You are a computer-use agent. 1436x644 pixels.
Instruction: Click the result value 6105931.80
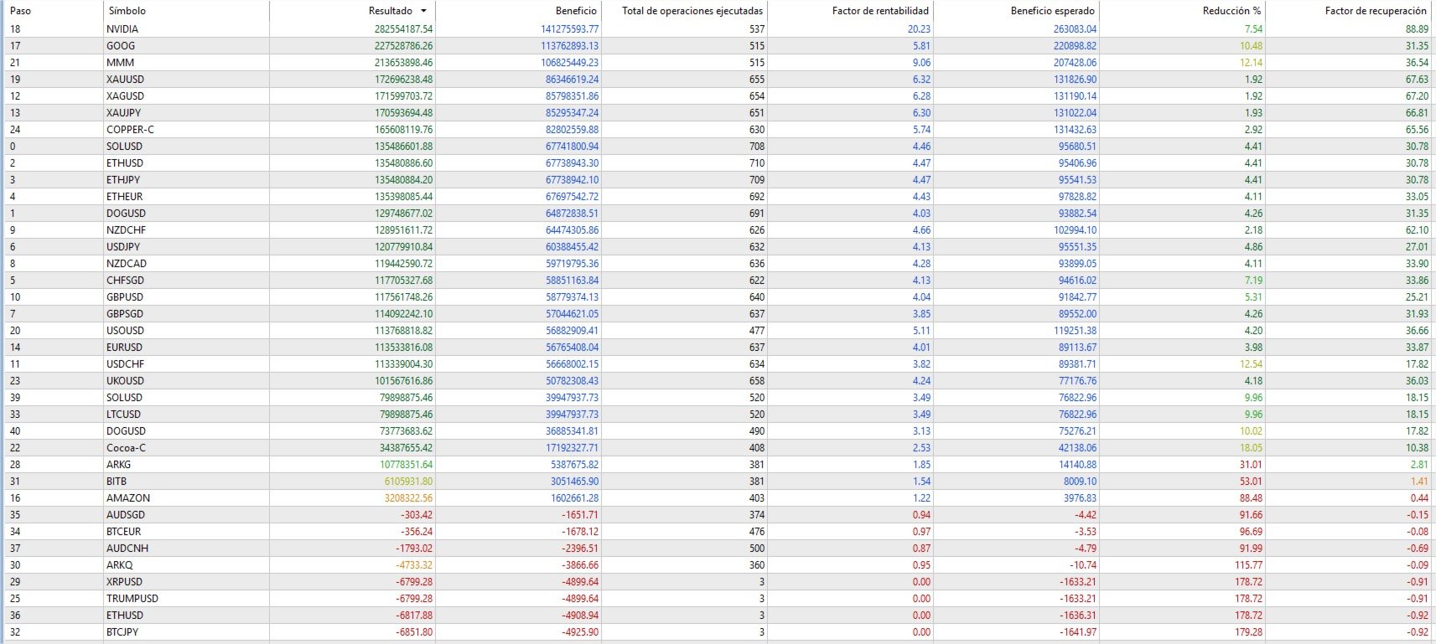pyautogui.click(x=409, y=481)
